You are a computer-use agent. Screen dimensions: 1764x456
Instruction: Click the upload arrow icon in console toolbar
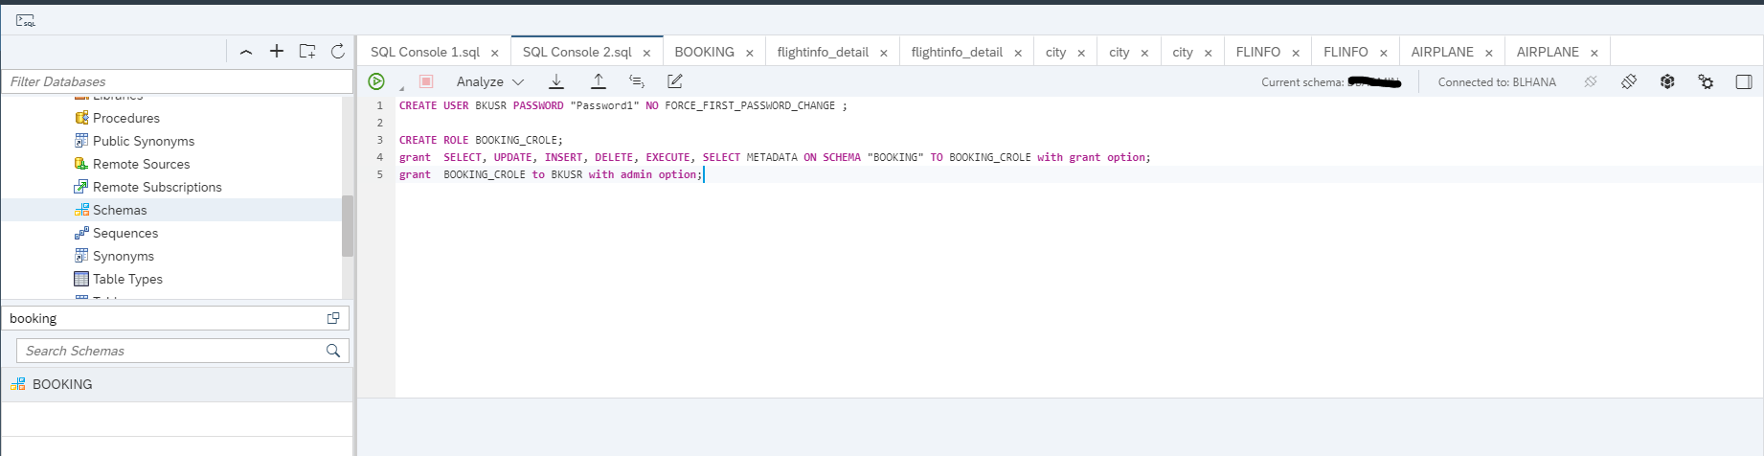coord(599,82)
